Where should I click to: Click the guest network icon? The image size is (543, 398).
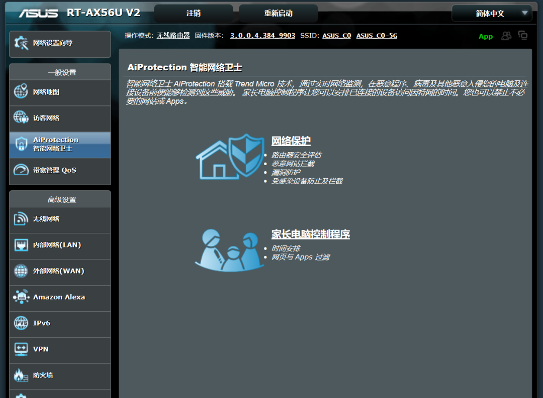[x=21, y=117]
